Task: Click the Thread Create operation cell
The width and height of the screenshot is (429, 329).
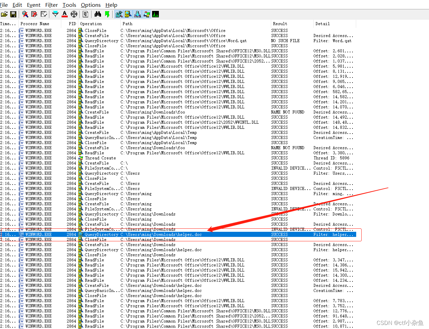Action: point(100,158)
